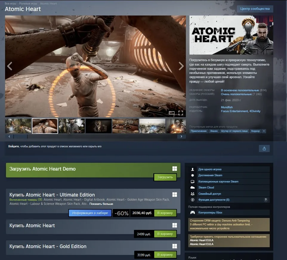The width and height of the screenshot is (287, 260).
Task: Click trading cards icon
Action: coord(192,182)
